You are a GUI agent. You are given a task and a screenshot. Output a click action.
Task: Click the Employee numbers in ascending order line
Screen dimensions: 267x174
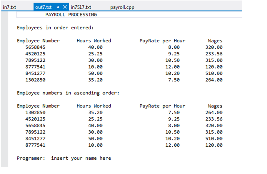click(x=68, y=93)
